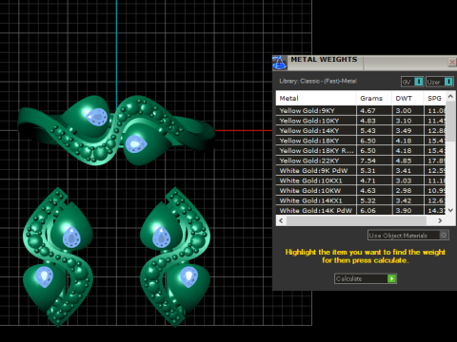Image resolution: width=457 pixels, height=342 pixels.
Task: Toggle the User library switch
Action: pos(440,82)
